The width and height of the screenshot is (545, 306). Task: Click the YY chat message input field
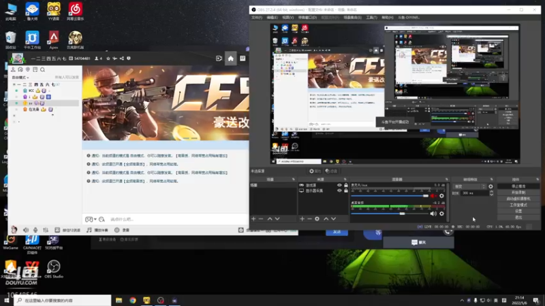[177, 219]
